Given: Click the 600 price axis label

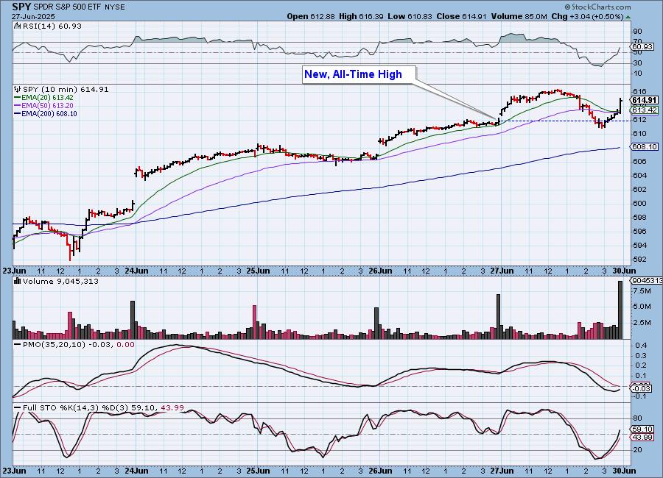Looking at the screenshot, I should (639, 203).
